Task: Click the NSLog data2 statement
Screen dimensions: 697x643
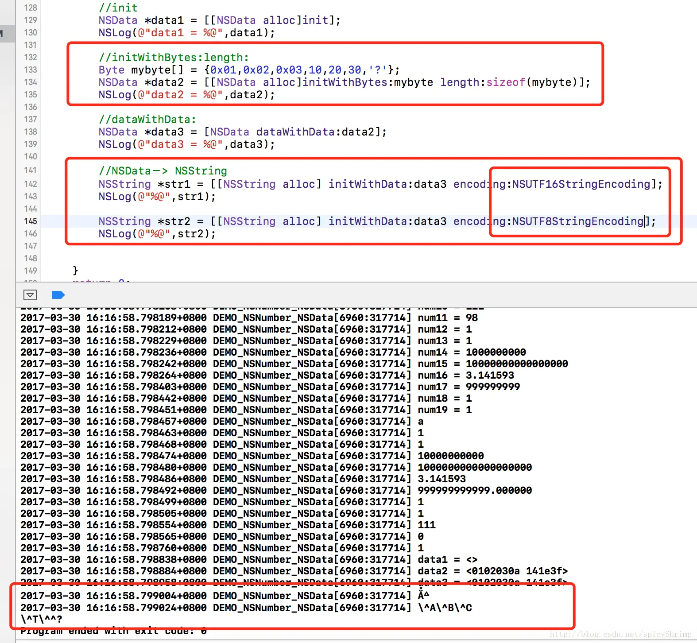Action: click(186, 94)
